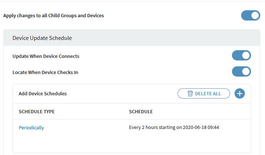The height and width of the screenshot is (155, 265).
Task: Click the 'Locate When Device Checks In' label
Action: pos(45,72)
